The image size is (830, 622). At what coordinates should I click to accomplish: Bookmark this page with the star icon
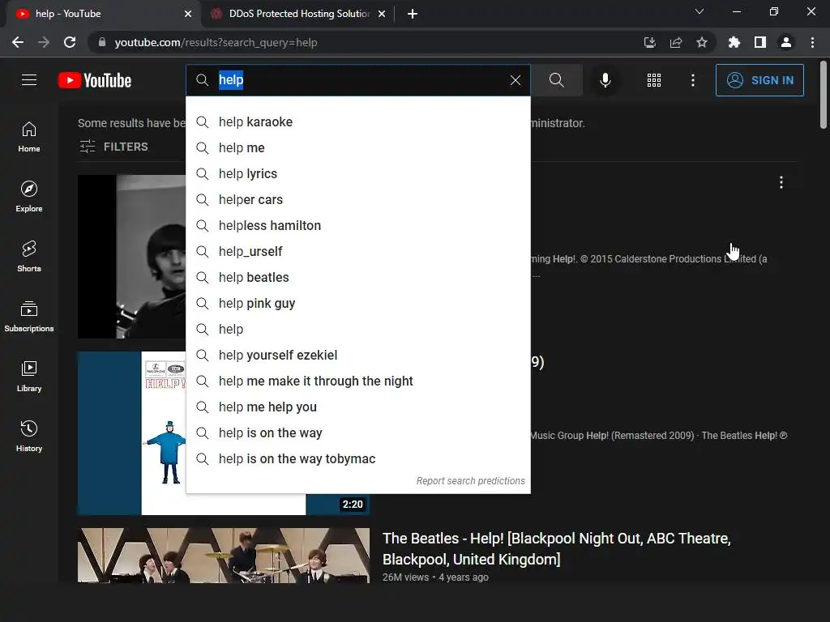tap(702, 42)
